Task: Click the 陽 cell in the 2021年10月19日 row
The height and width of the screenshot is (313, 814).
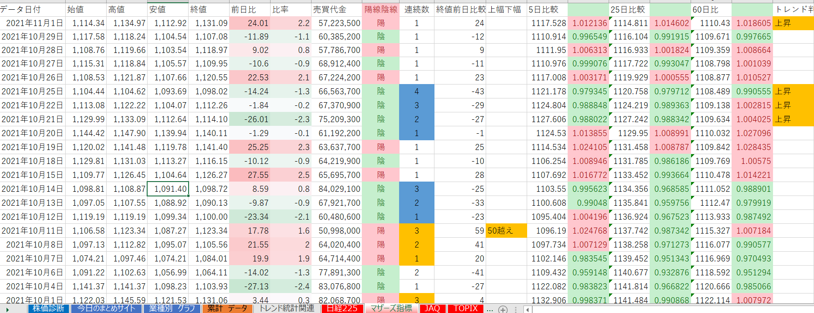Action: [380, 147]
